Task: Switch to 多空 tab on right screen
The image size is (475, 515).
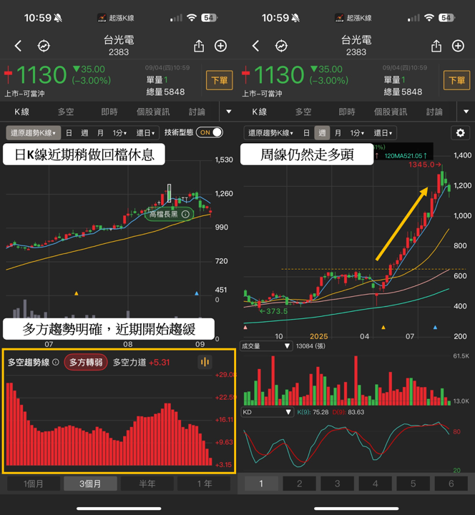Action: (303, 112)
